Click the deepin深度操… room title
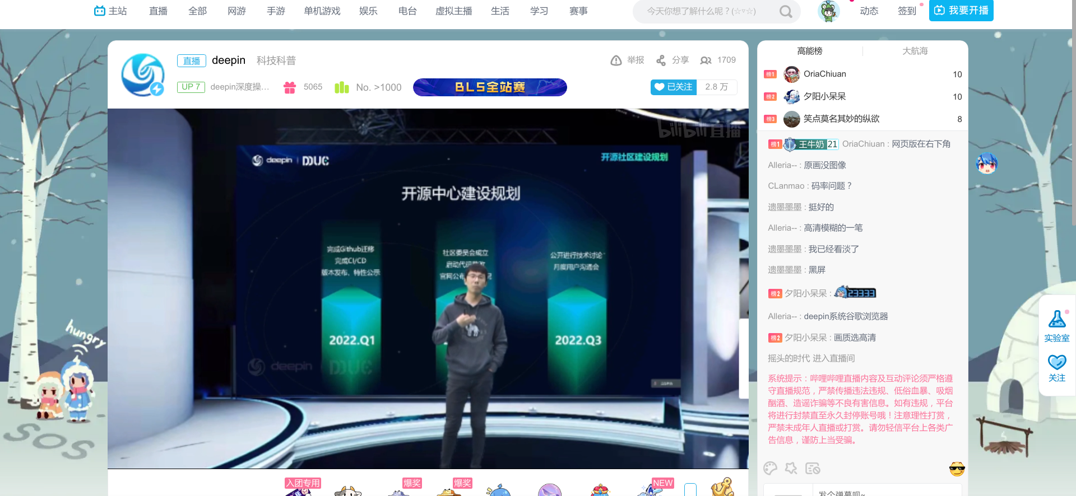 240,87
